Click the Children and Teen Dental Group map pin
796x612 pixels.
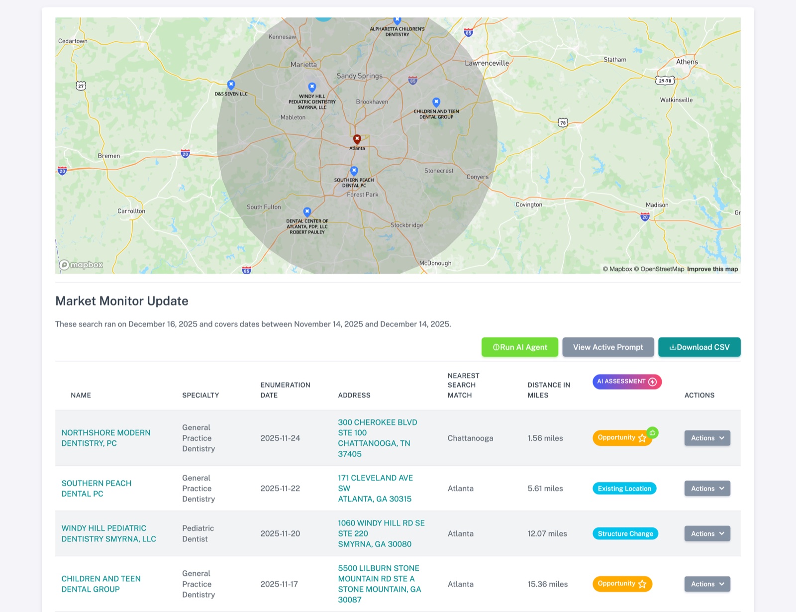click(x=437, y=102)
